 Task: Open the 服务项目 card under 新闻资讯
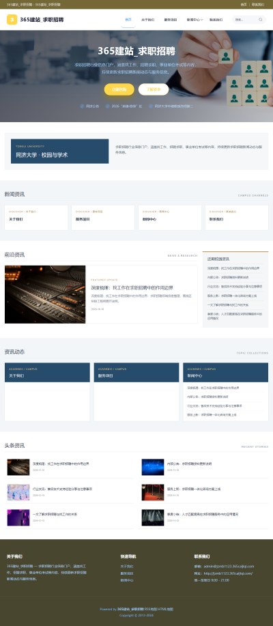click(x=103, y=218)
